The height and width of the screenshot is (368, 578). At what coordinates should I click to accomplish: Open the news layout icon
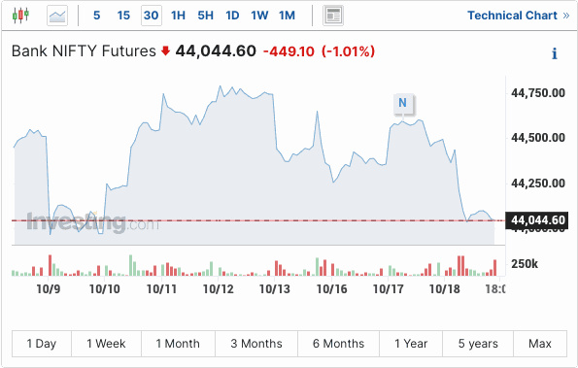pyautogui.click(x=333, y=16)
